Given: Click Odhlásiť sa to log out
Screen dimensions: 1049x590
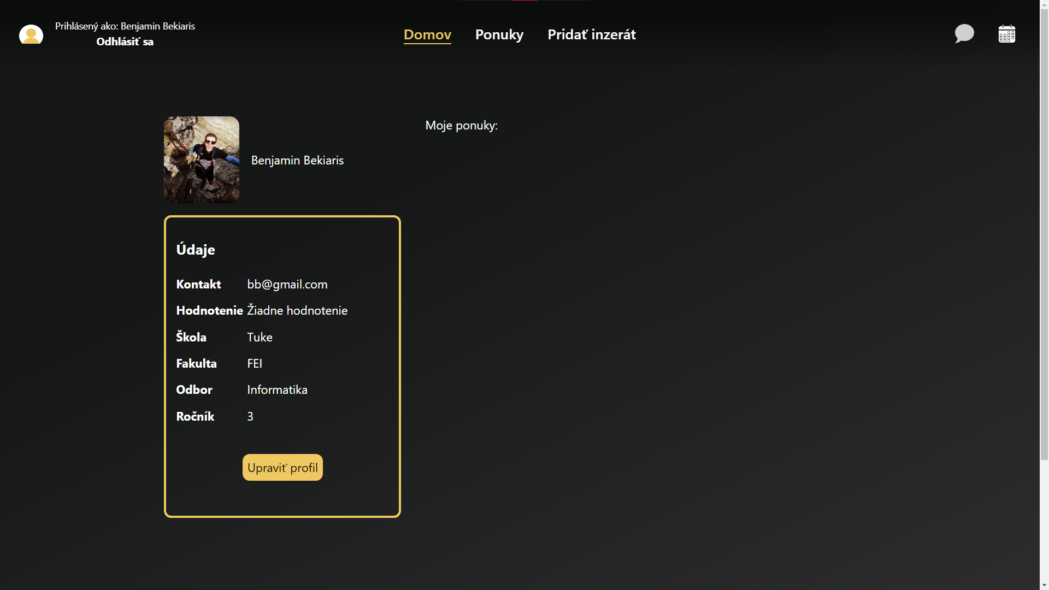Looking at the screenshot, I should 125,42.
